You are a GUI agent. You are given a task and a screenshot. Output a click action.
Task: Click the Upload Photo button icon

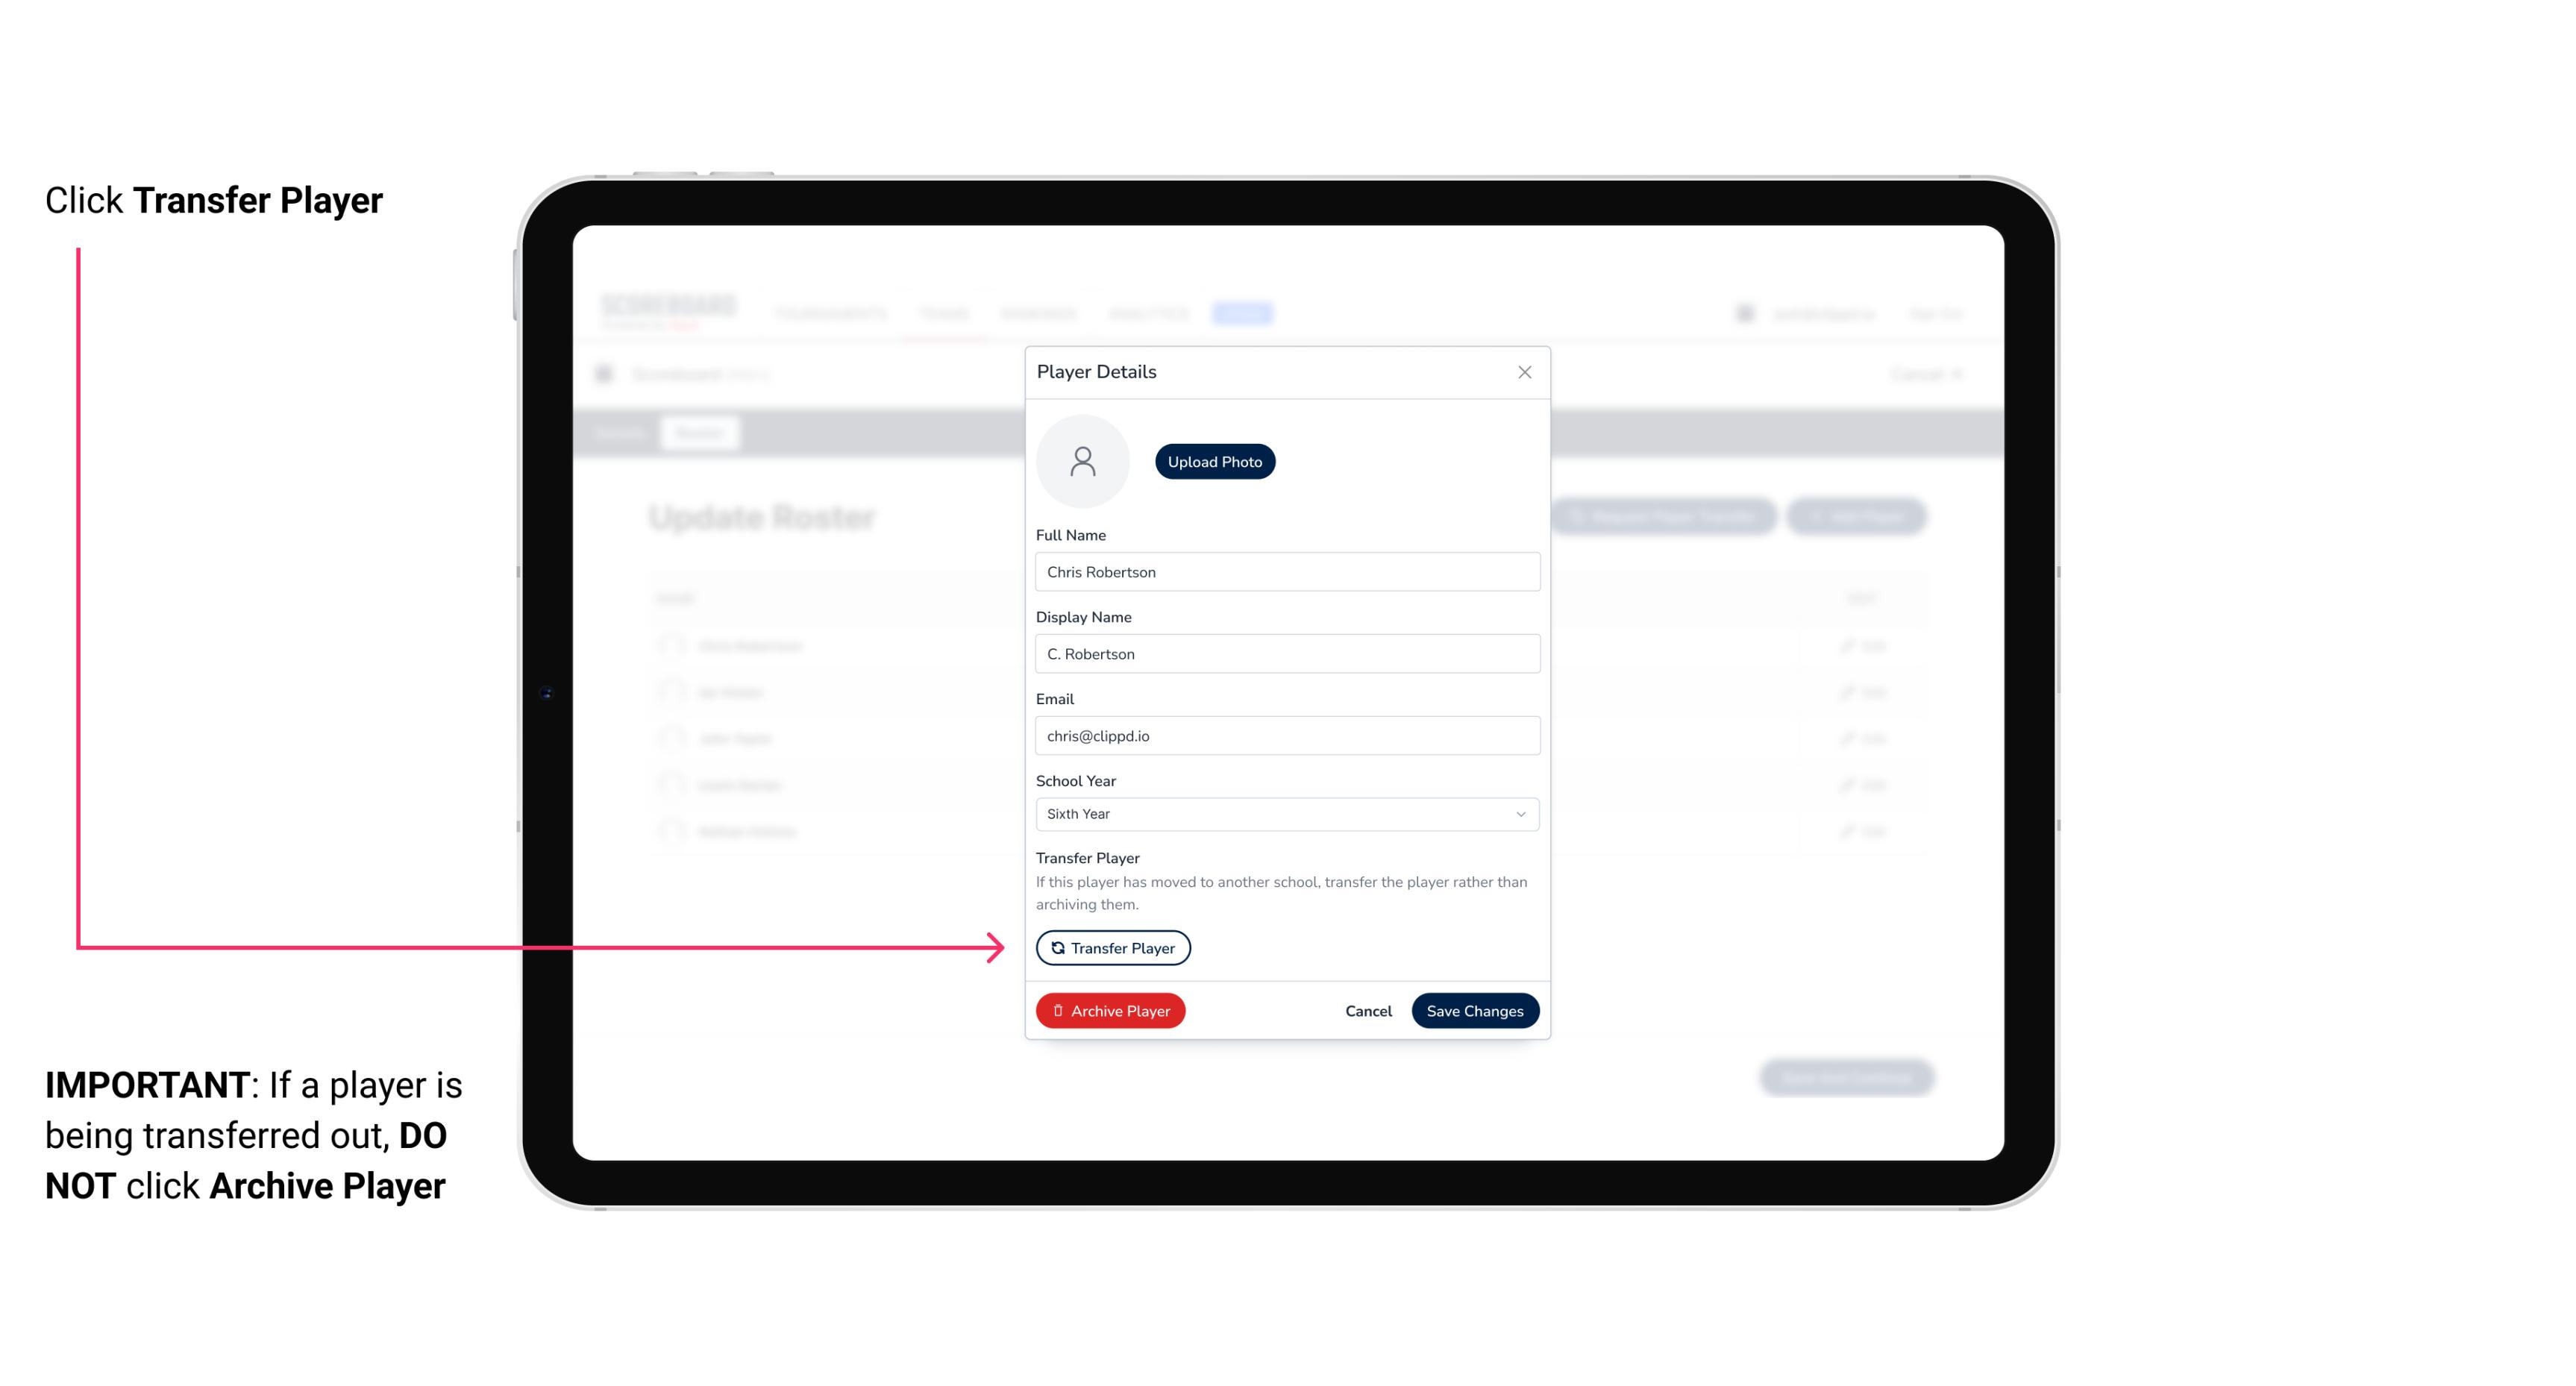coord(1215,461)
